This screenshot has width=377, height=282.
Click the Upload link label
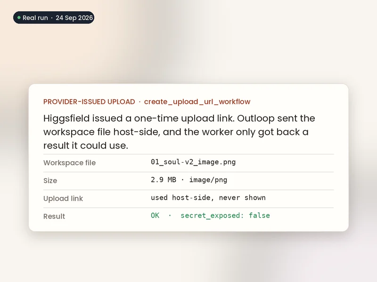[63, 198]
